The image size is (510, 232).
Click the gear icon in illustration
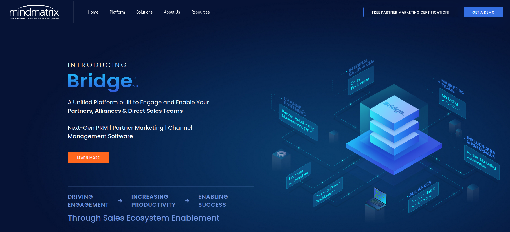point(281,154)
